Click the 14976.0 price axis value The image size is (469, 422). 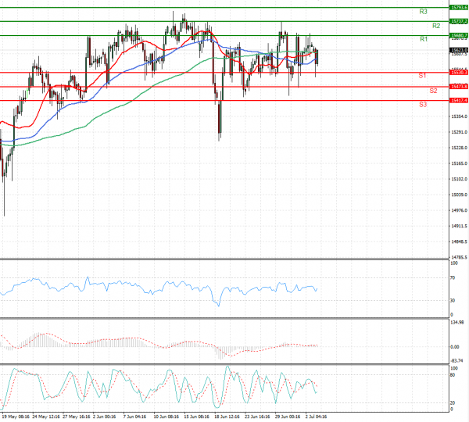459,210
